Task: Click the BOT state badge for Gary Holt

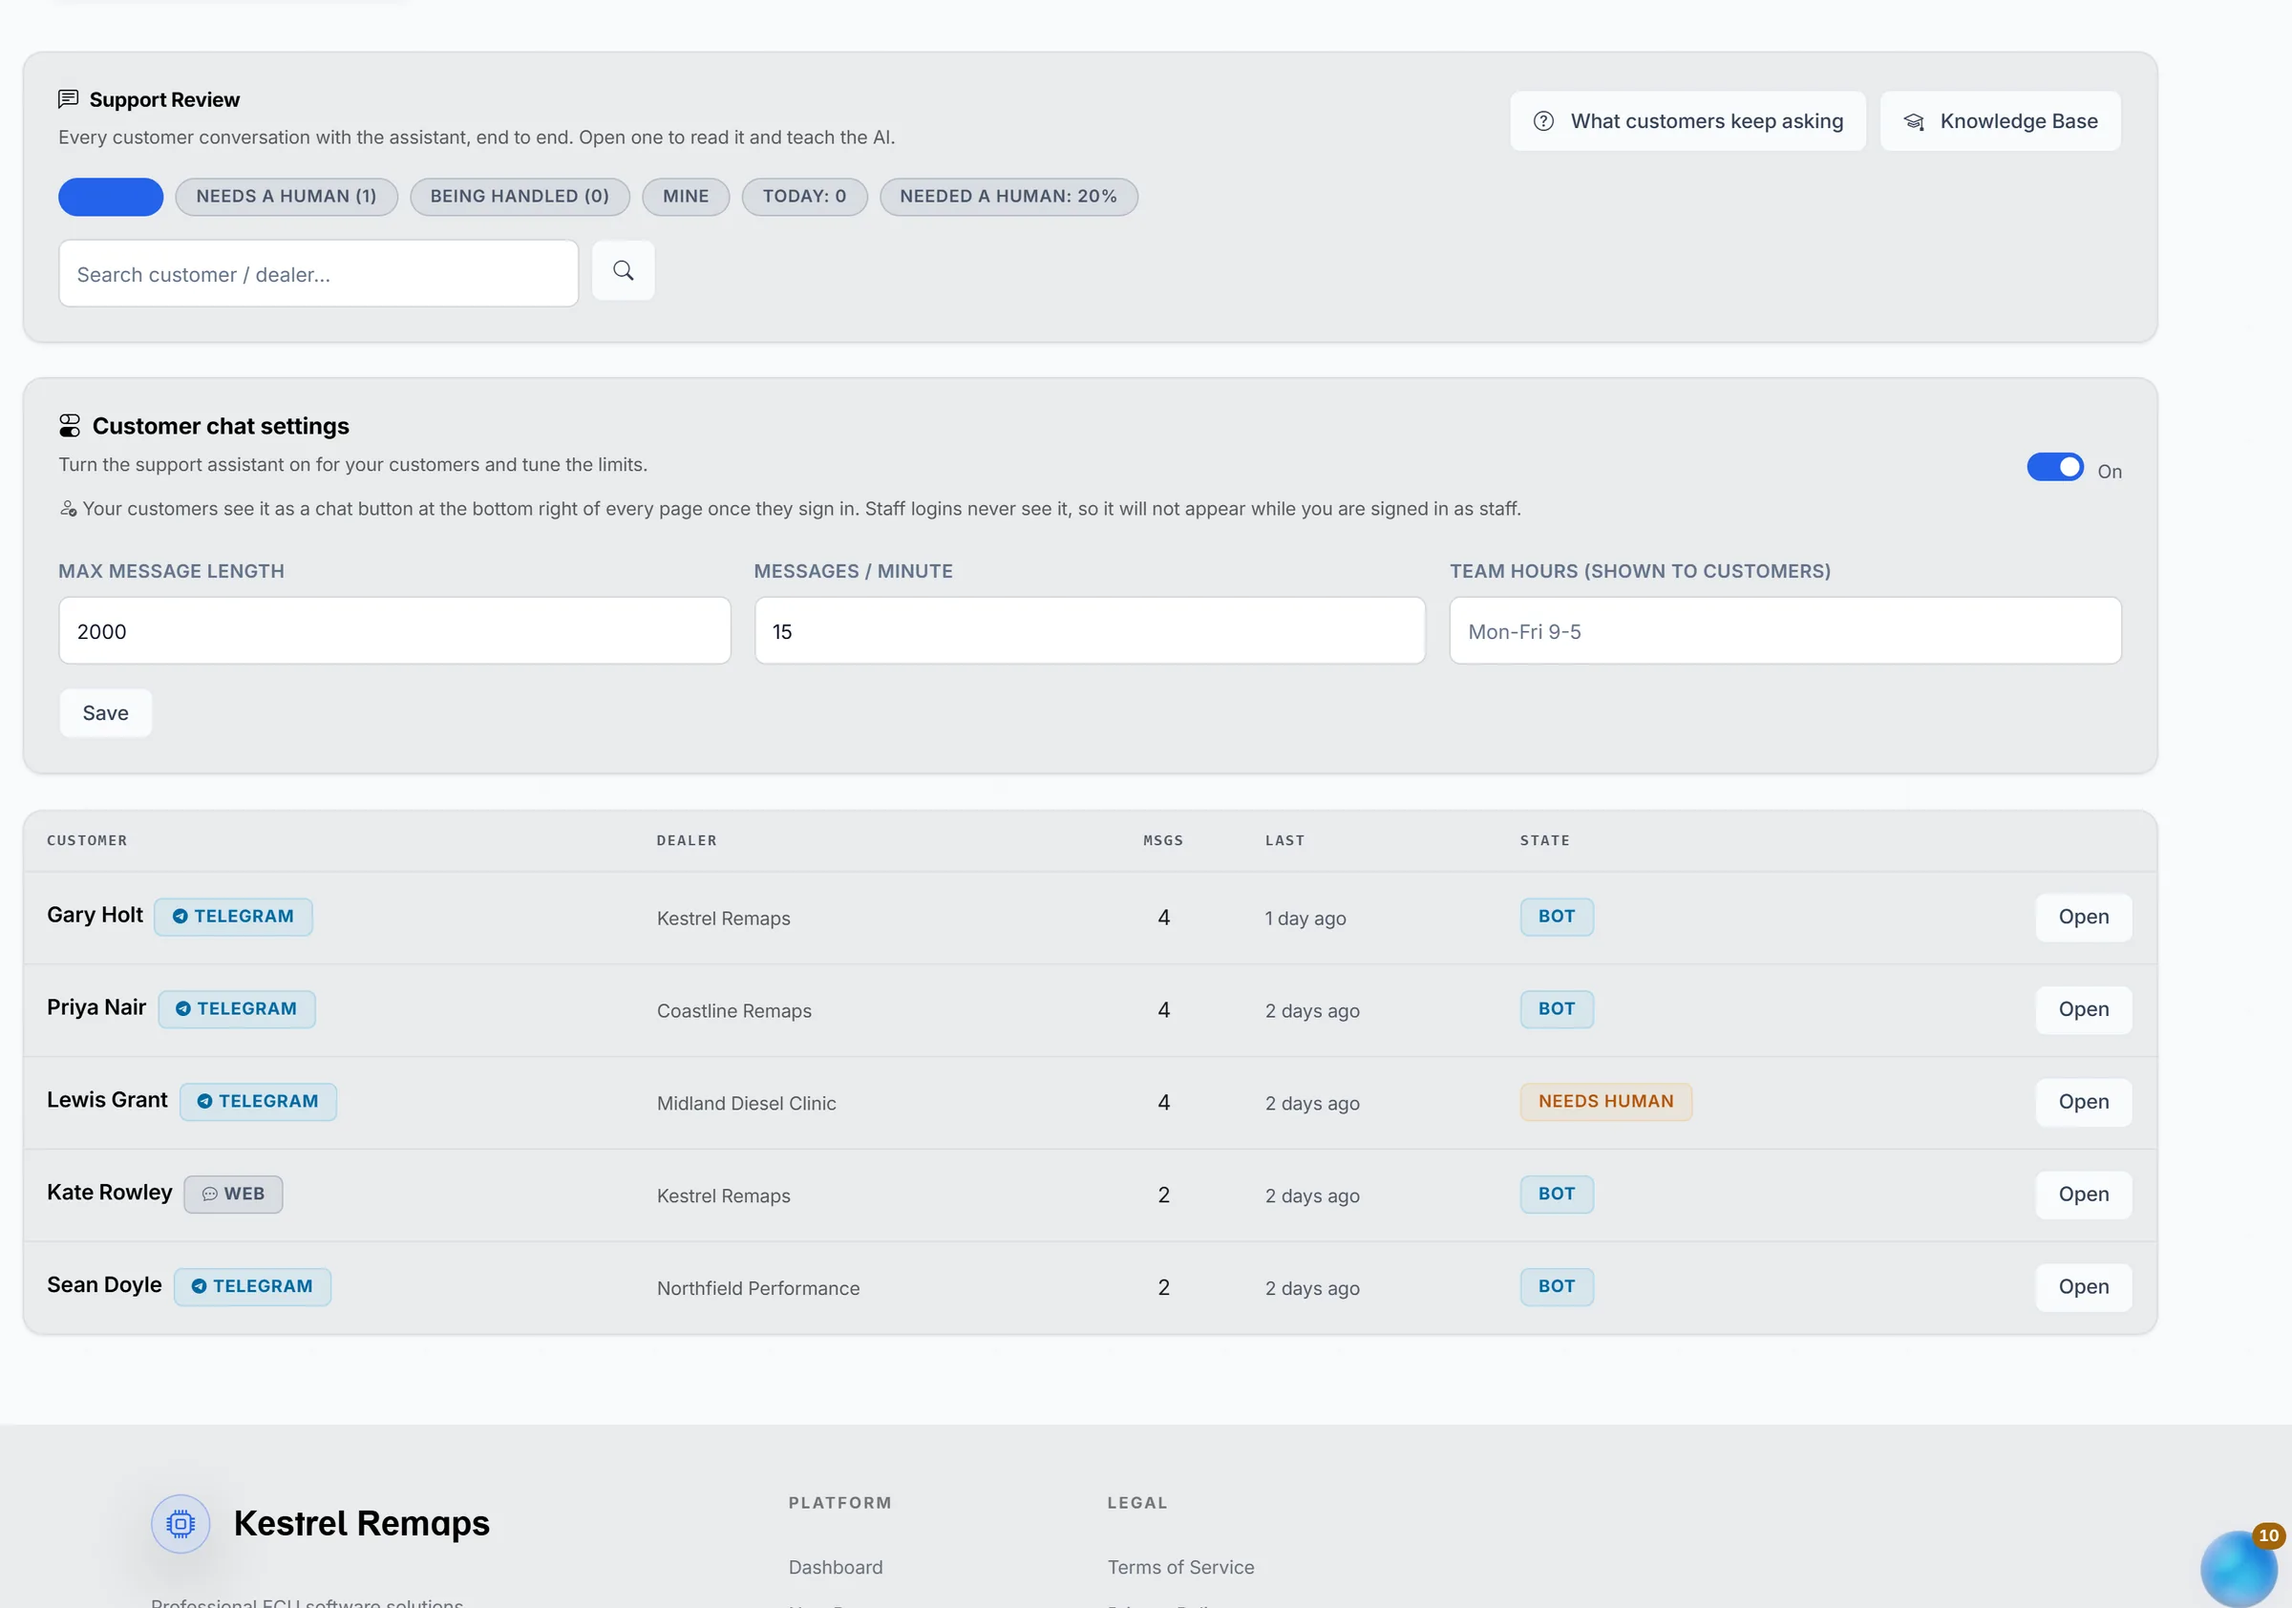Action: click(x=1557, y=917)
